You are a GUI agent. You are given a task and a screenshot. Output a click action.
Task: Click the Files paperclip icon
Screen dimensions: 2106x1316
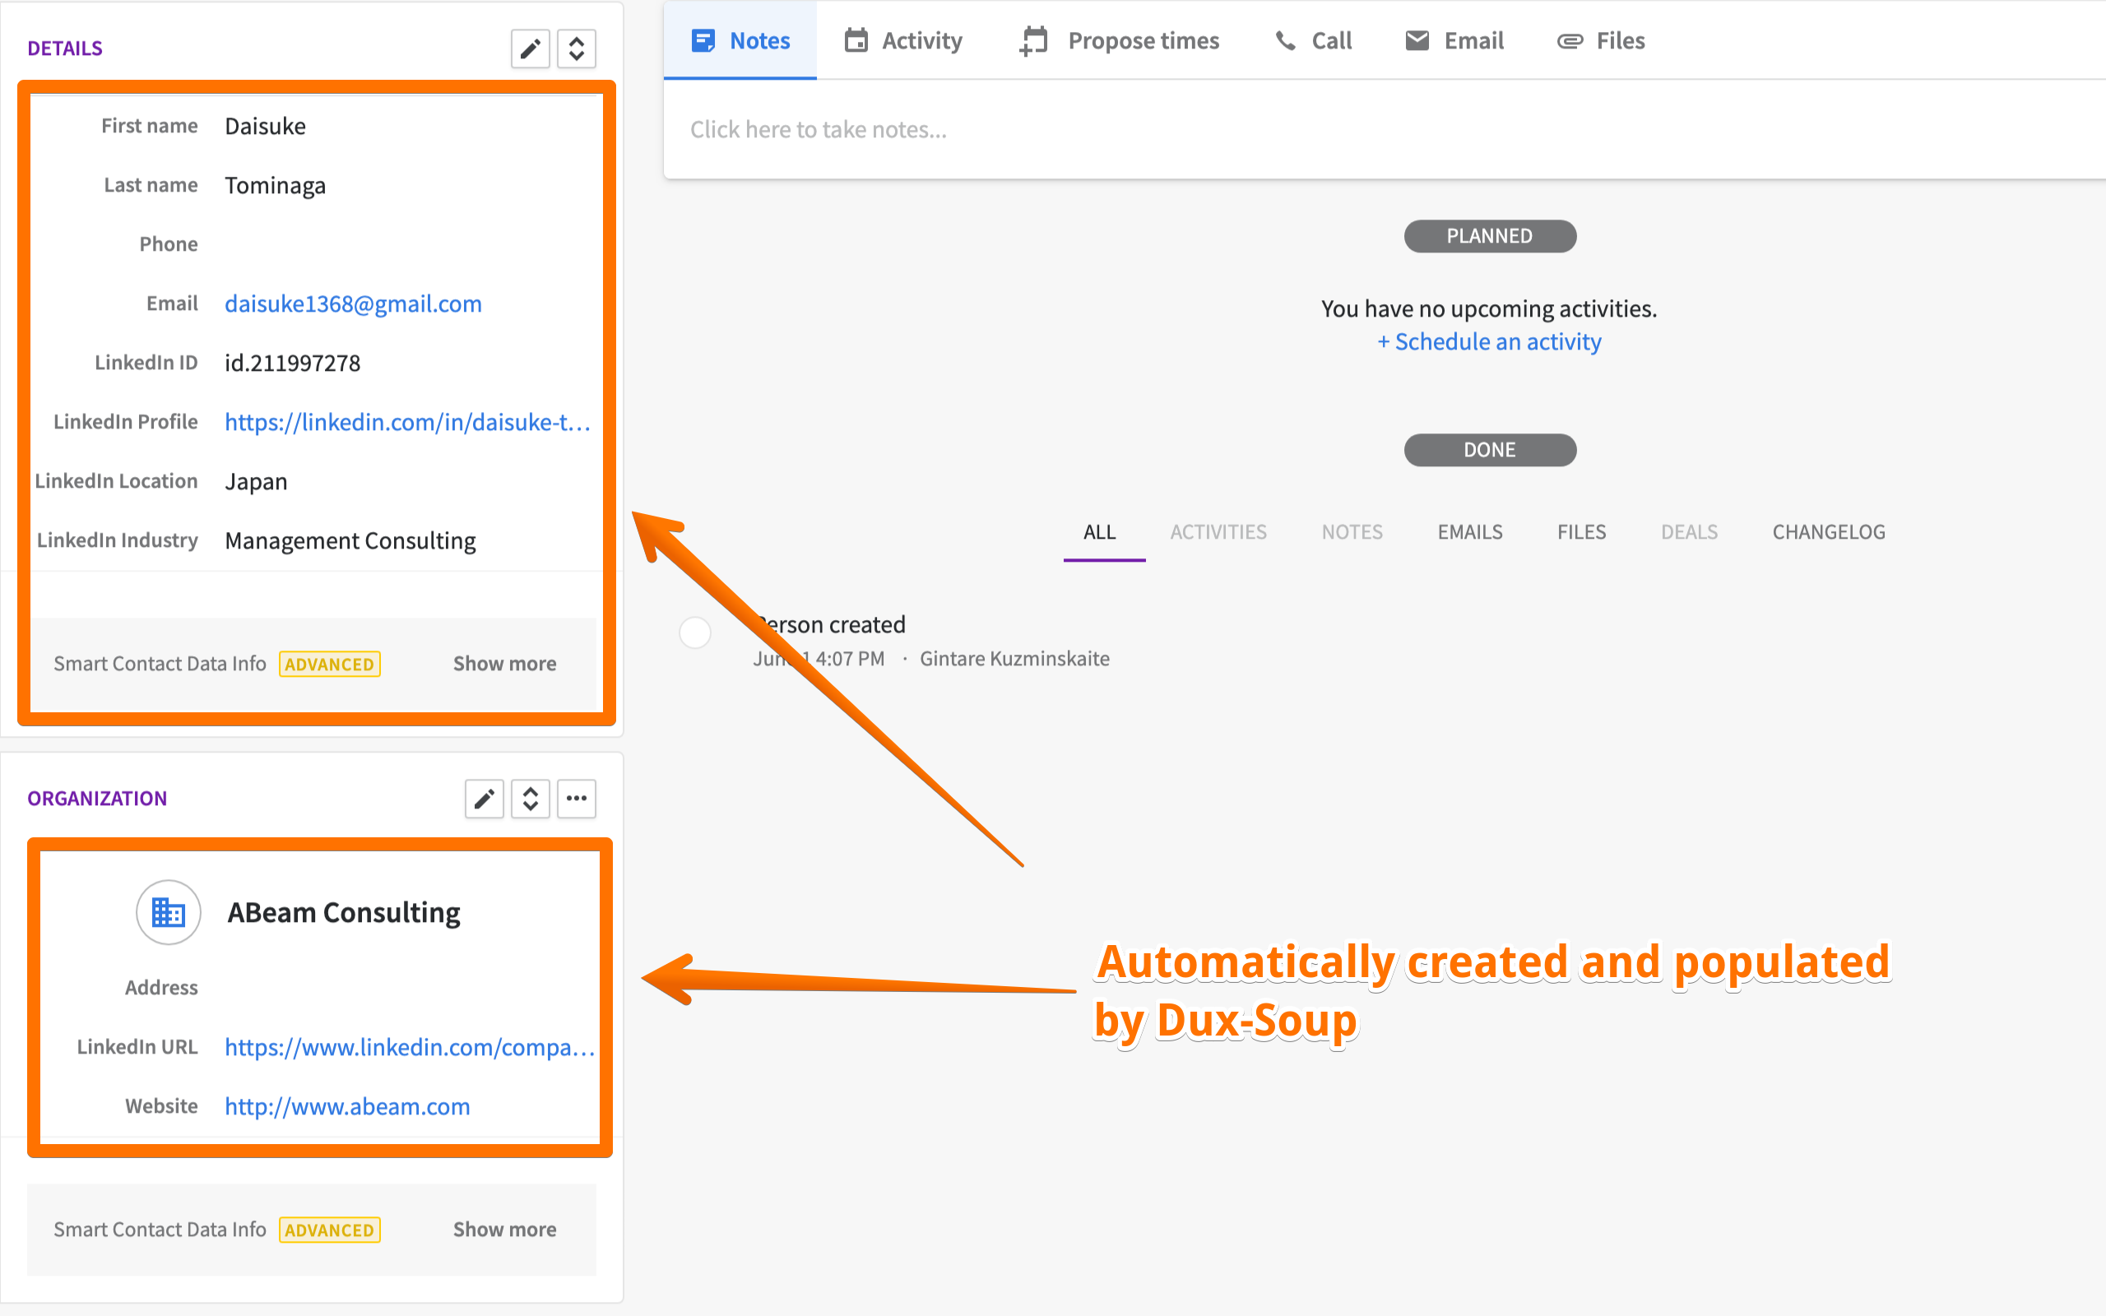tap(1569, 41)
